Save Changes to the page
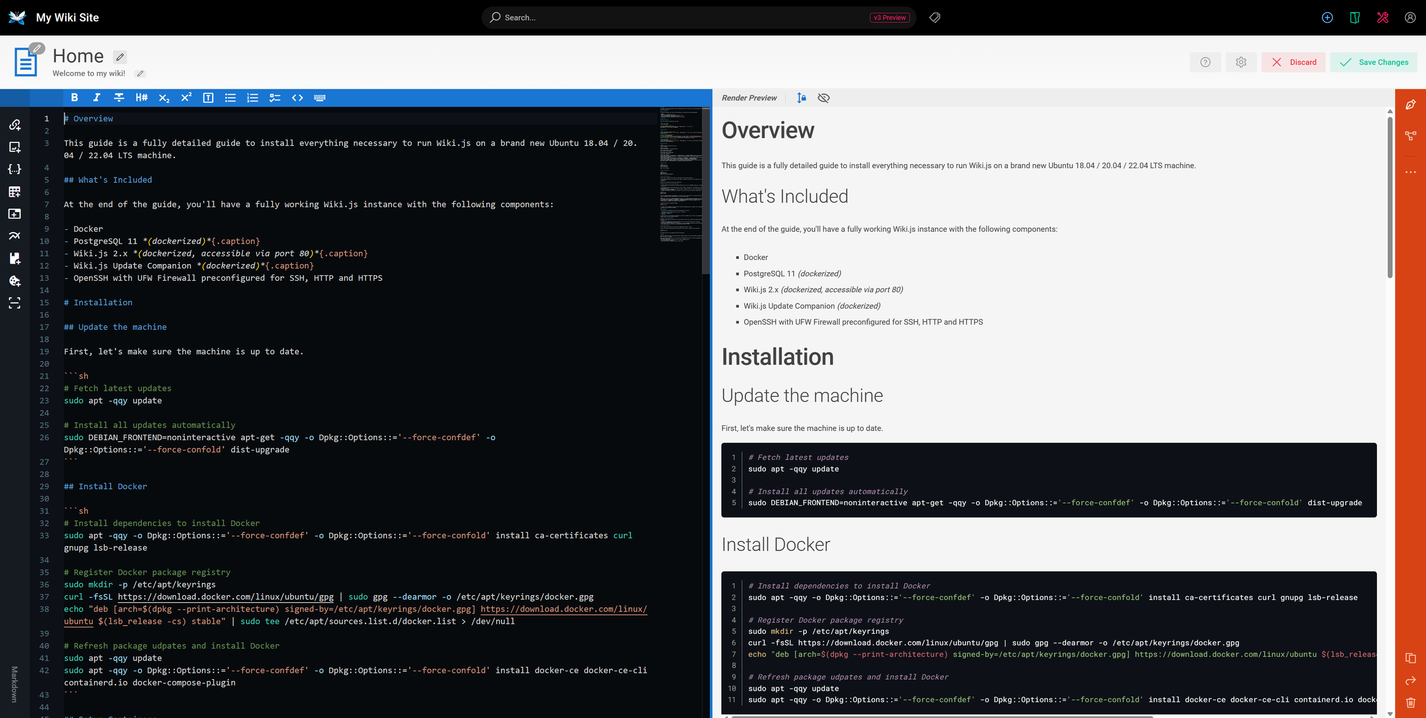 point(1374,62)
